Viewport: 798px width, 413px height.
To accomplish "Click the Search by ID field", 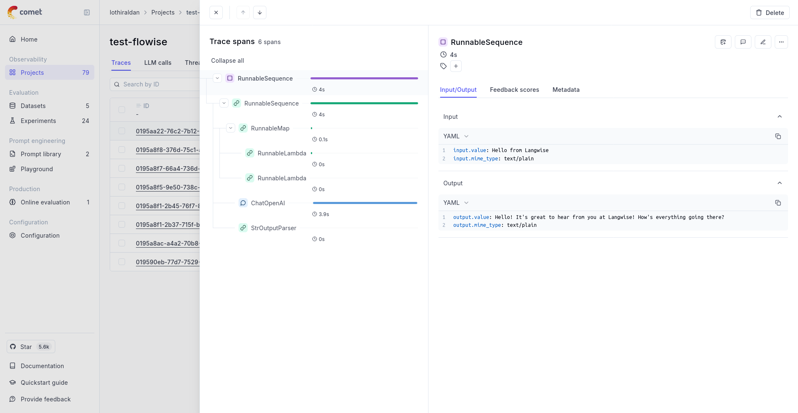I will (x=158, y=84).
